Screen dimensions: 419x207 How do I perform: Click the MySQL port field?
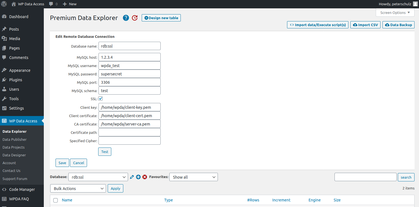(x=129, y=82)
